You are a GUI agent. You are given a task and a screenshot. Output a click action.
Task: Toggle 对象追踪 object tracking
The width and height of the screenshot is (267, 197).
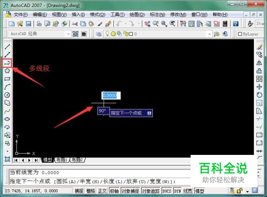[151, 191]
